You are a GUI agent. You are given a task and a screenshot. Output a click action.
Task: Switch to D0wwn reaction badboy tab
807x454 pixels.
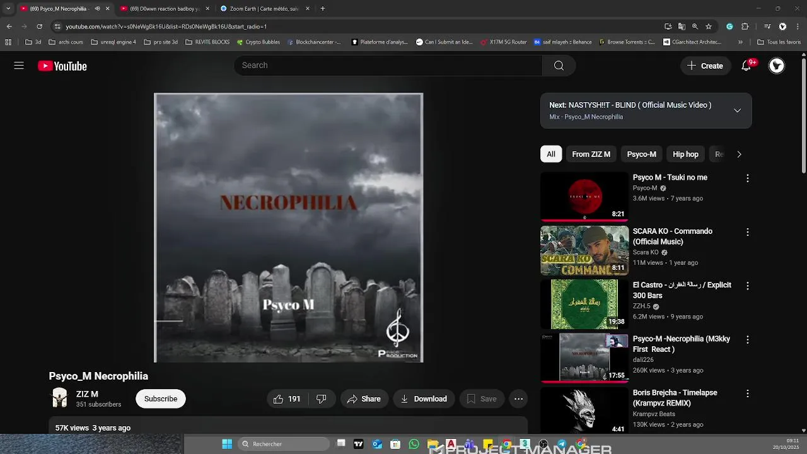coord(164,9)
